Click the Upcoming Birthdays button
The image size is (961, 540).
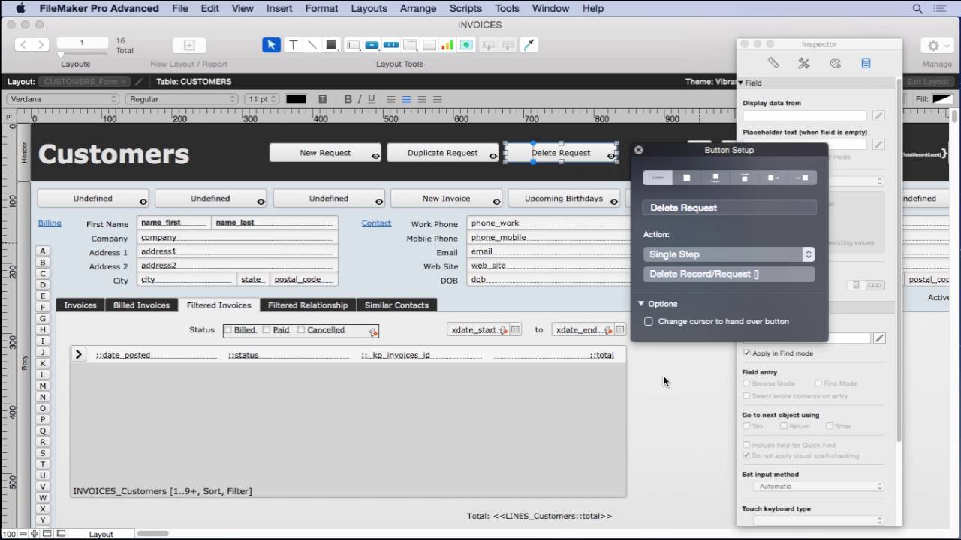coord(564,199)
